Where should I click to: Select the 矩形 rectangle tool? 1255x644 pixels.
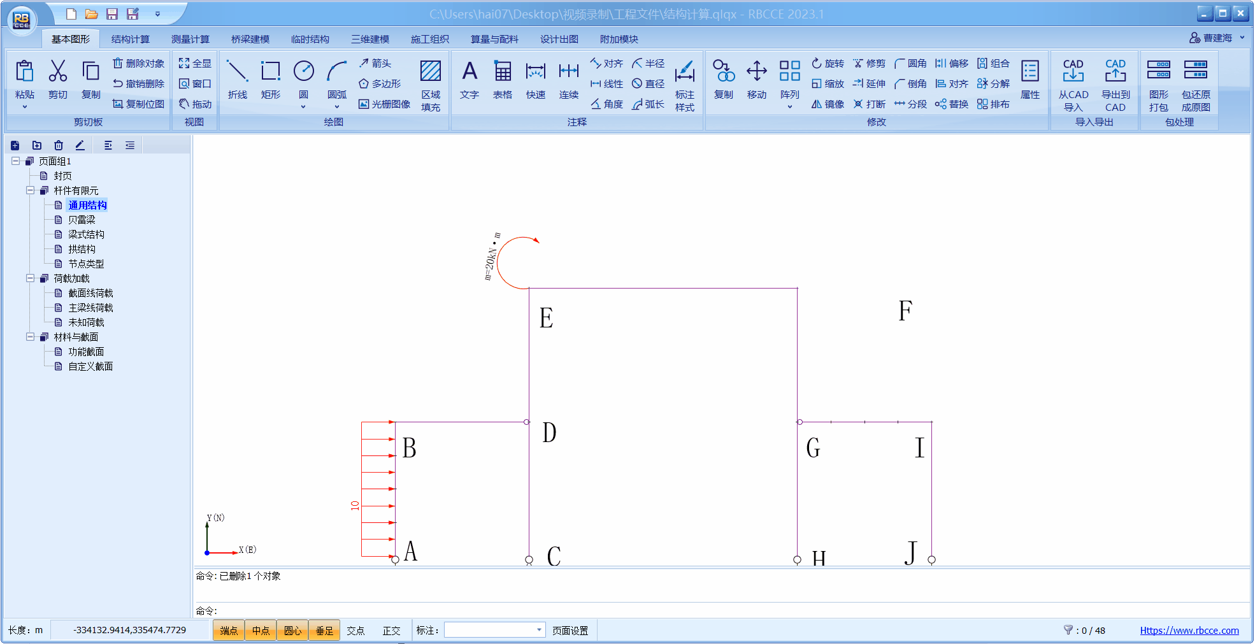270,80
